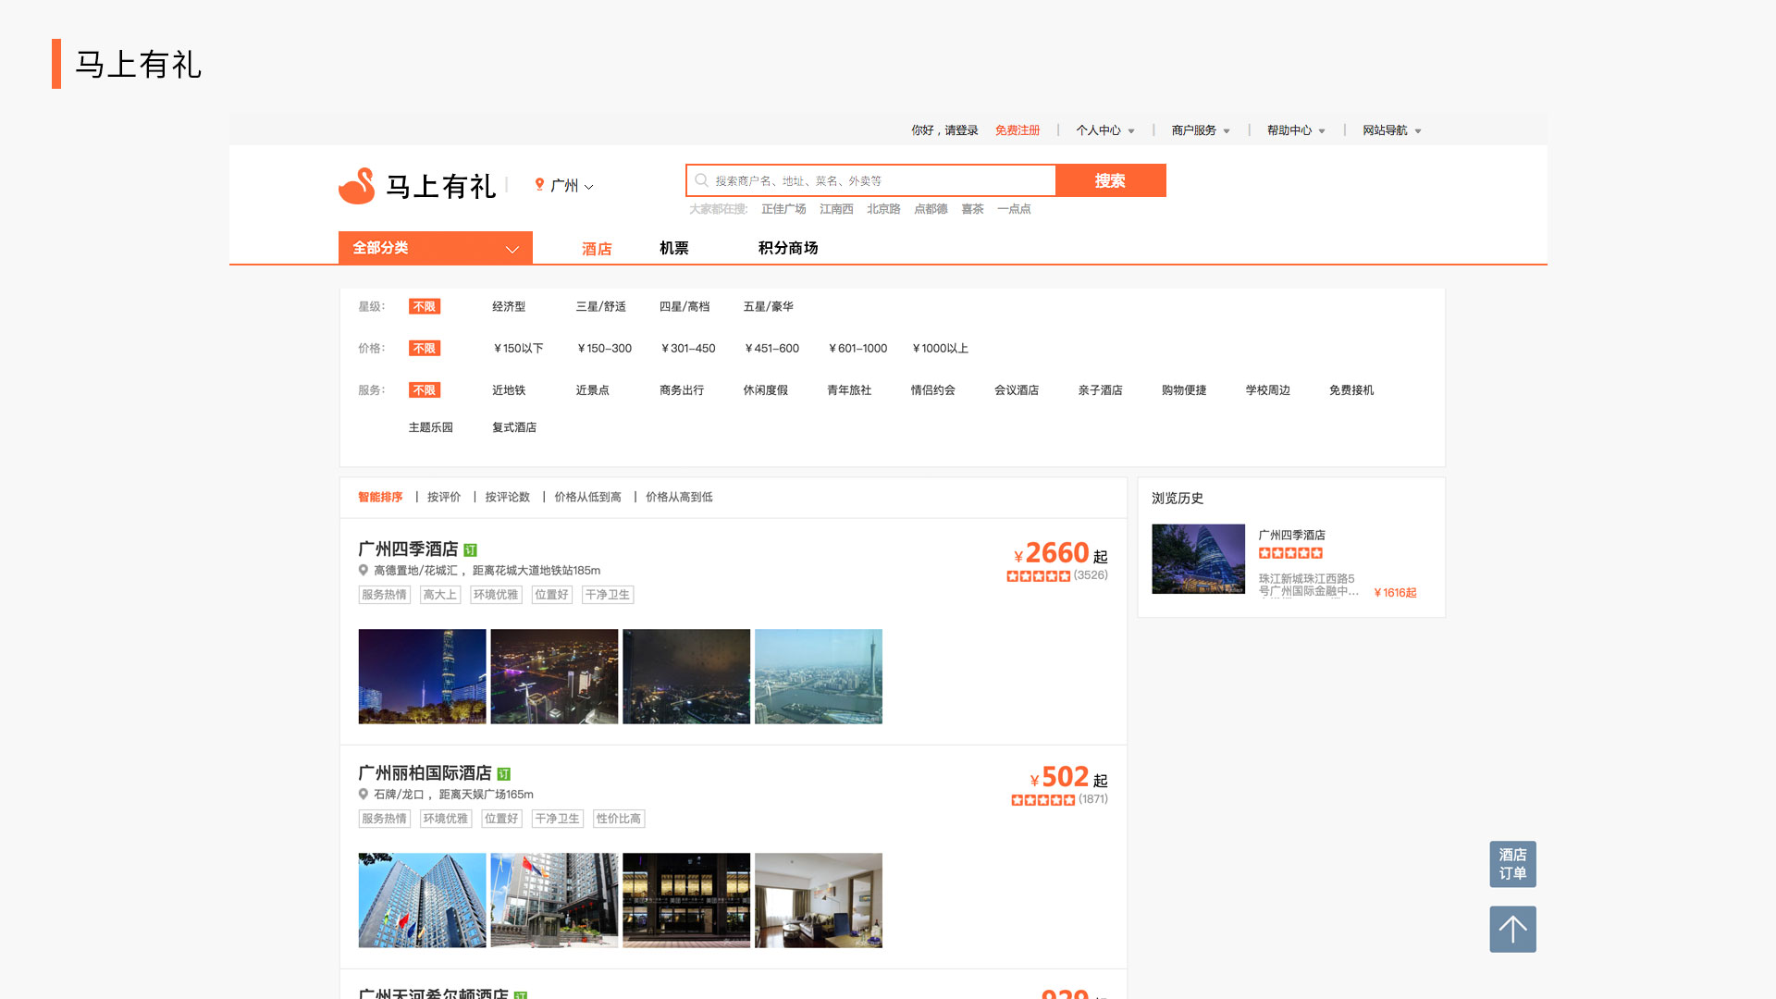The image size is (1776, 999).
Task: Filter by 三星/舒适
Action: point(601,307)
